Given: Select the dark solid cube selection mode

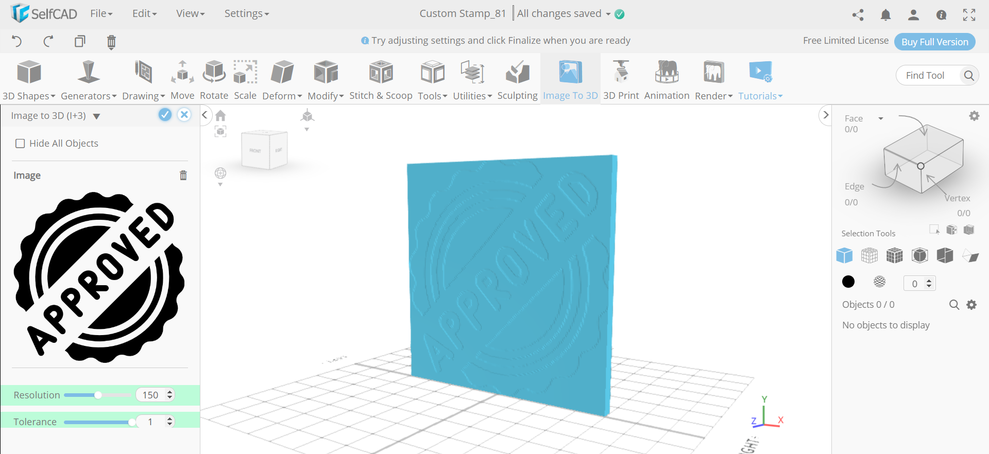Looking at the screenshot, I should pos(920,255).
